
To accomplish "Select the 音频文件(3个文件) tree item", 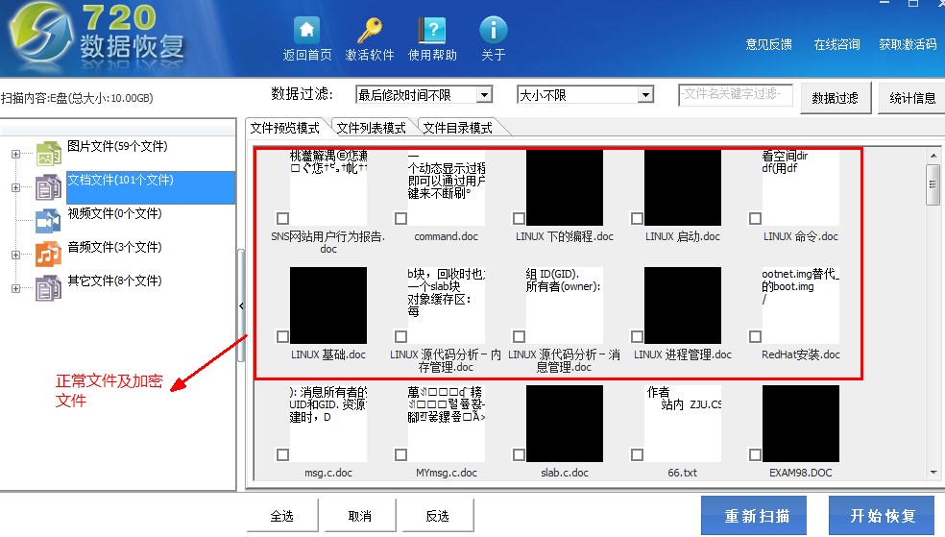I will (x=114, y=247).
